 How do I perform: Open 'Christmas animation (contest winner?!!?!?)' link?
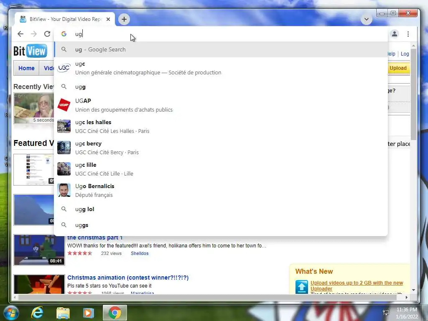pyautogui.click(x=128, y=278)
